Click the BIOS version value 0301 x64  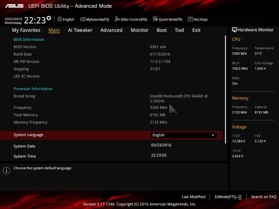point(158,47)
